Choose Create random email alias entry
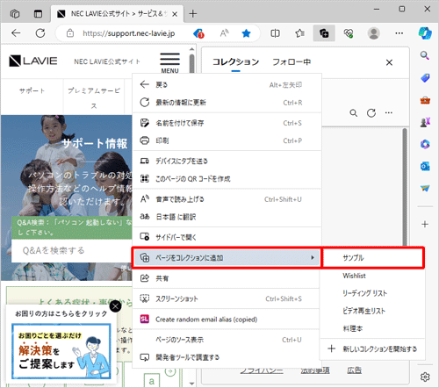The width and height of the screenshot is (439, 388). click(x=227, y=320)
